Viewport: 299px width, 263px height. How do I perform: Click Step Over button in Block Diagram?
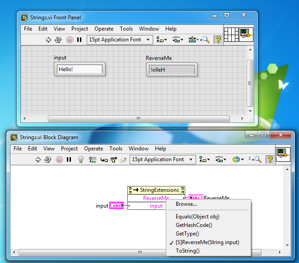[114, 160]
